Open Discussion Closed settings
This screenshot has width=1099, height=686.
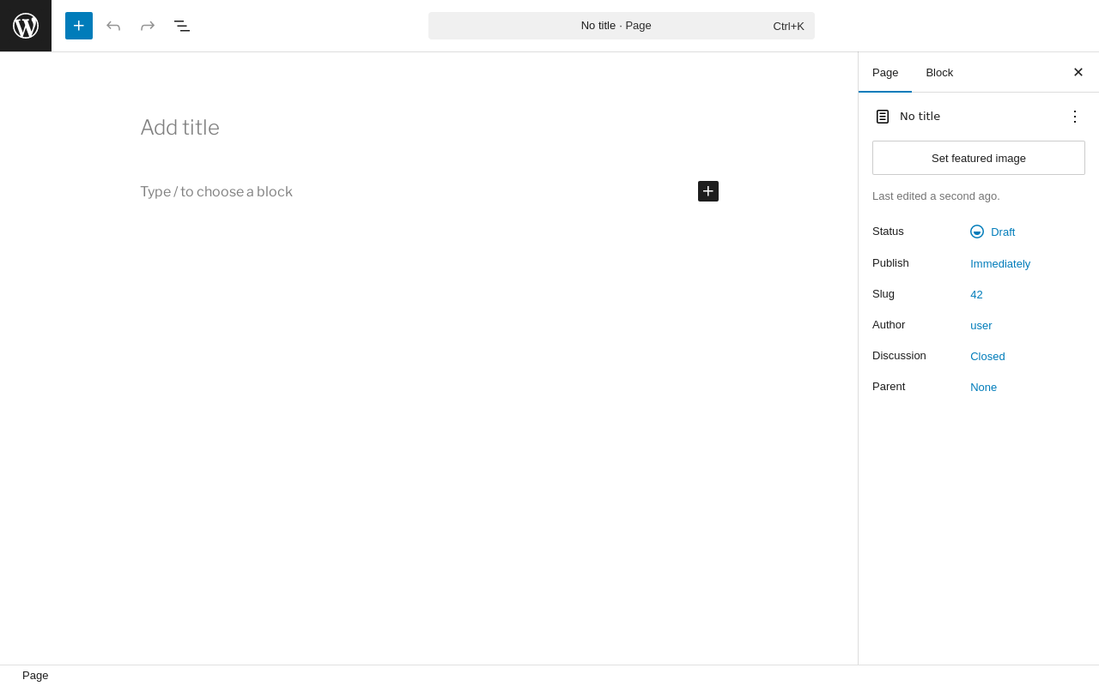[987, 357]
